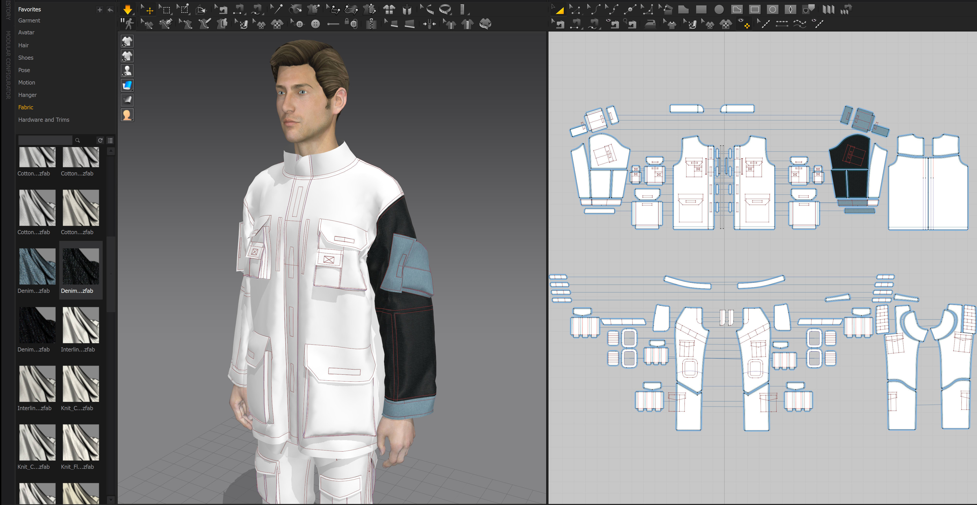The height and width of the screenshot is (505, 977).
Task: Toggle the orange avatar head icon in 3D view
Action: pos(127,115)
